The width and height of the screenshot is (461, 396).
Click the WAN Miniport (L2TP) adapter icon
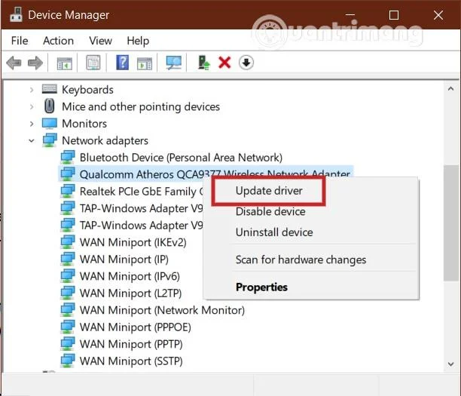pyautogui.click(x=68, y=293)
